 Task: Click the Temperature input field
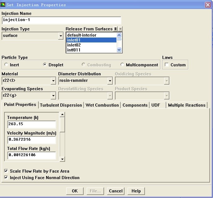pos(31,124)
